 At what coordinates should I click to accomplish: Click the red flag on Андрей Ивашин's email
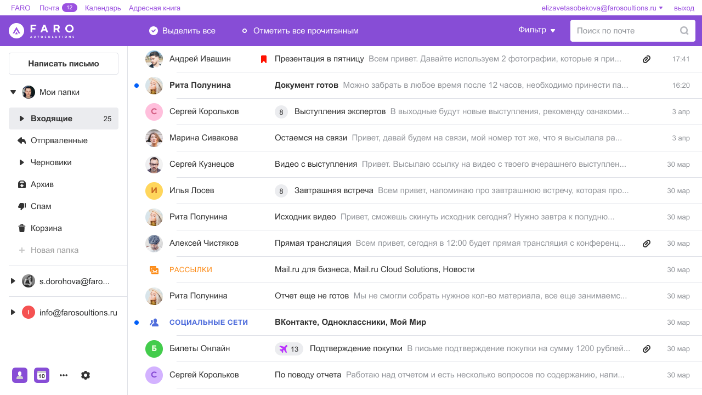(264, 59)
